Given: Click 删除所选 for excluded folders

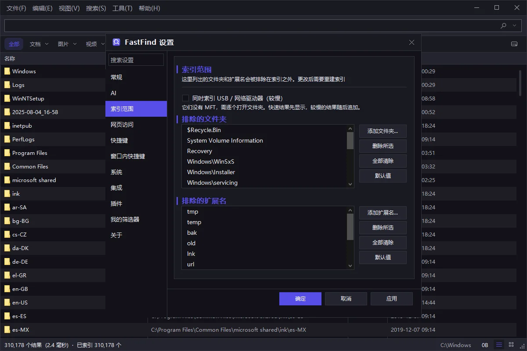Looking at the screenshot, I should tap(383, 146).
